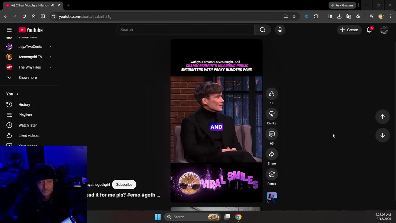Open the tab search lens icon
Image resolution: width=396 pixels, height=223 pixels.
(330, 16)
